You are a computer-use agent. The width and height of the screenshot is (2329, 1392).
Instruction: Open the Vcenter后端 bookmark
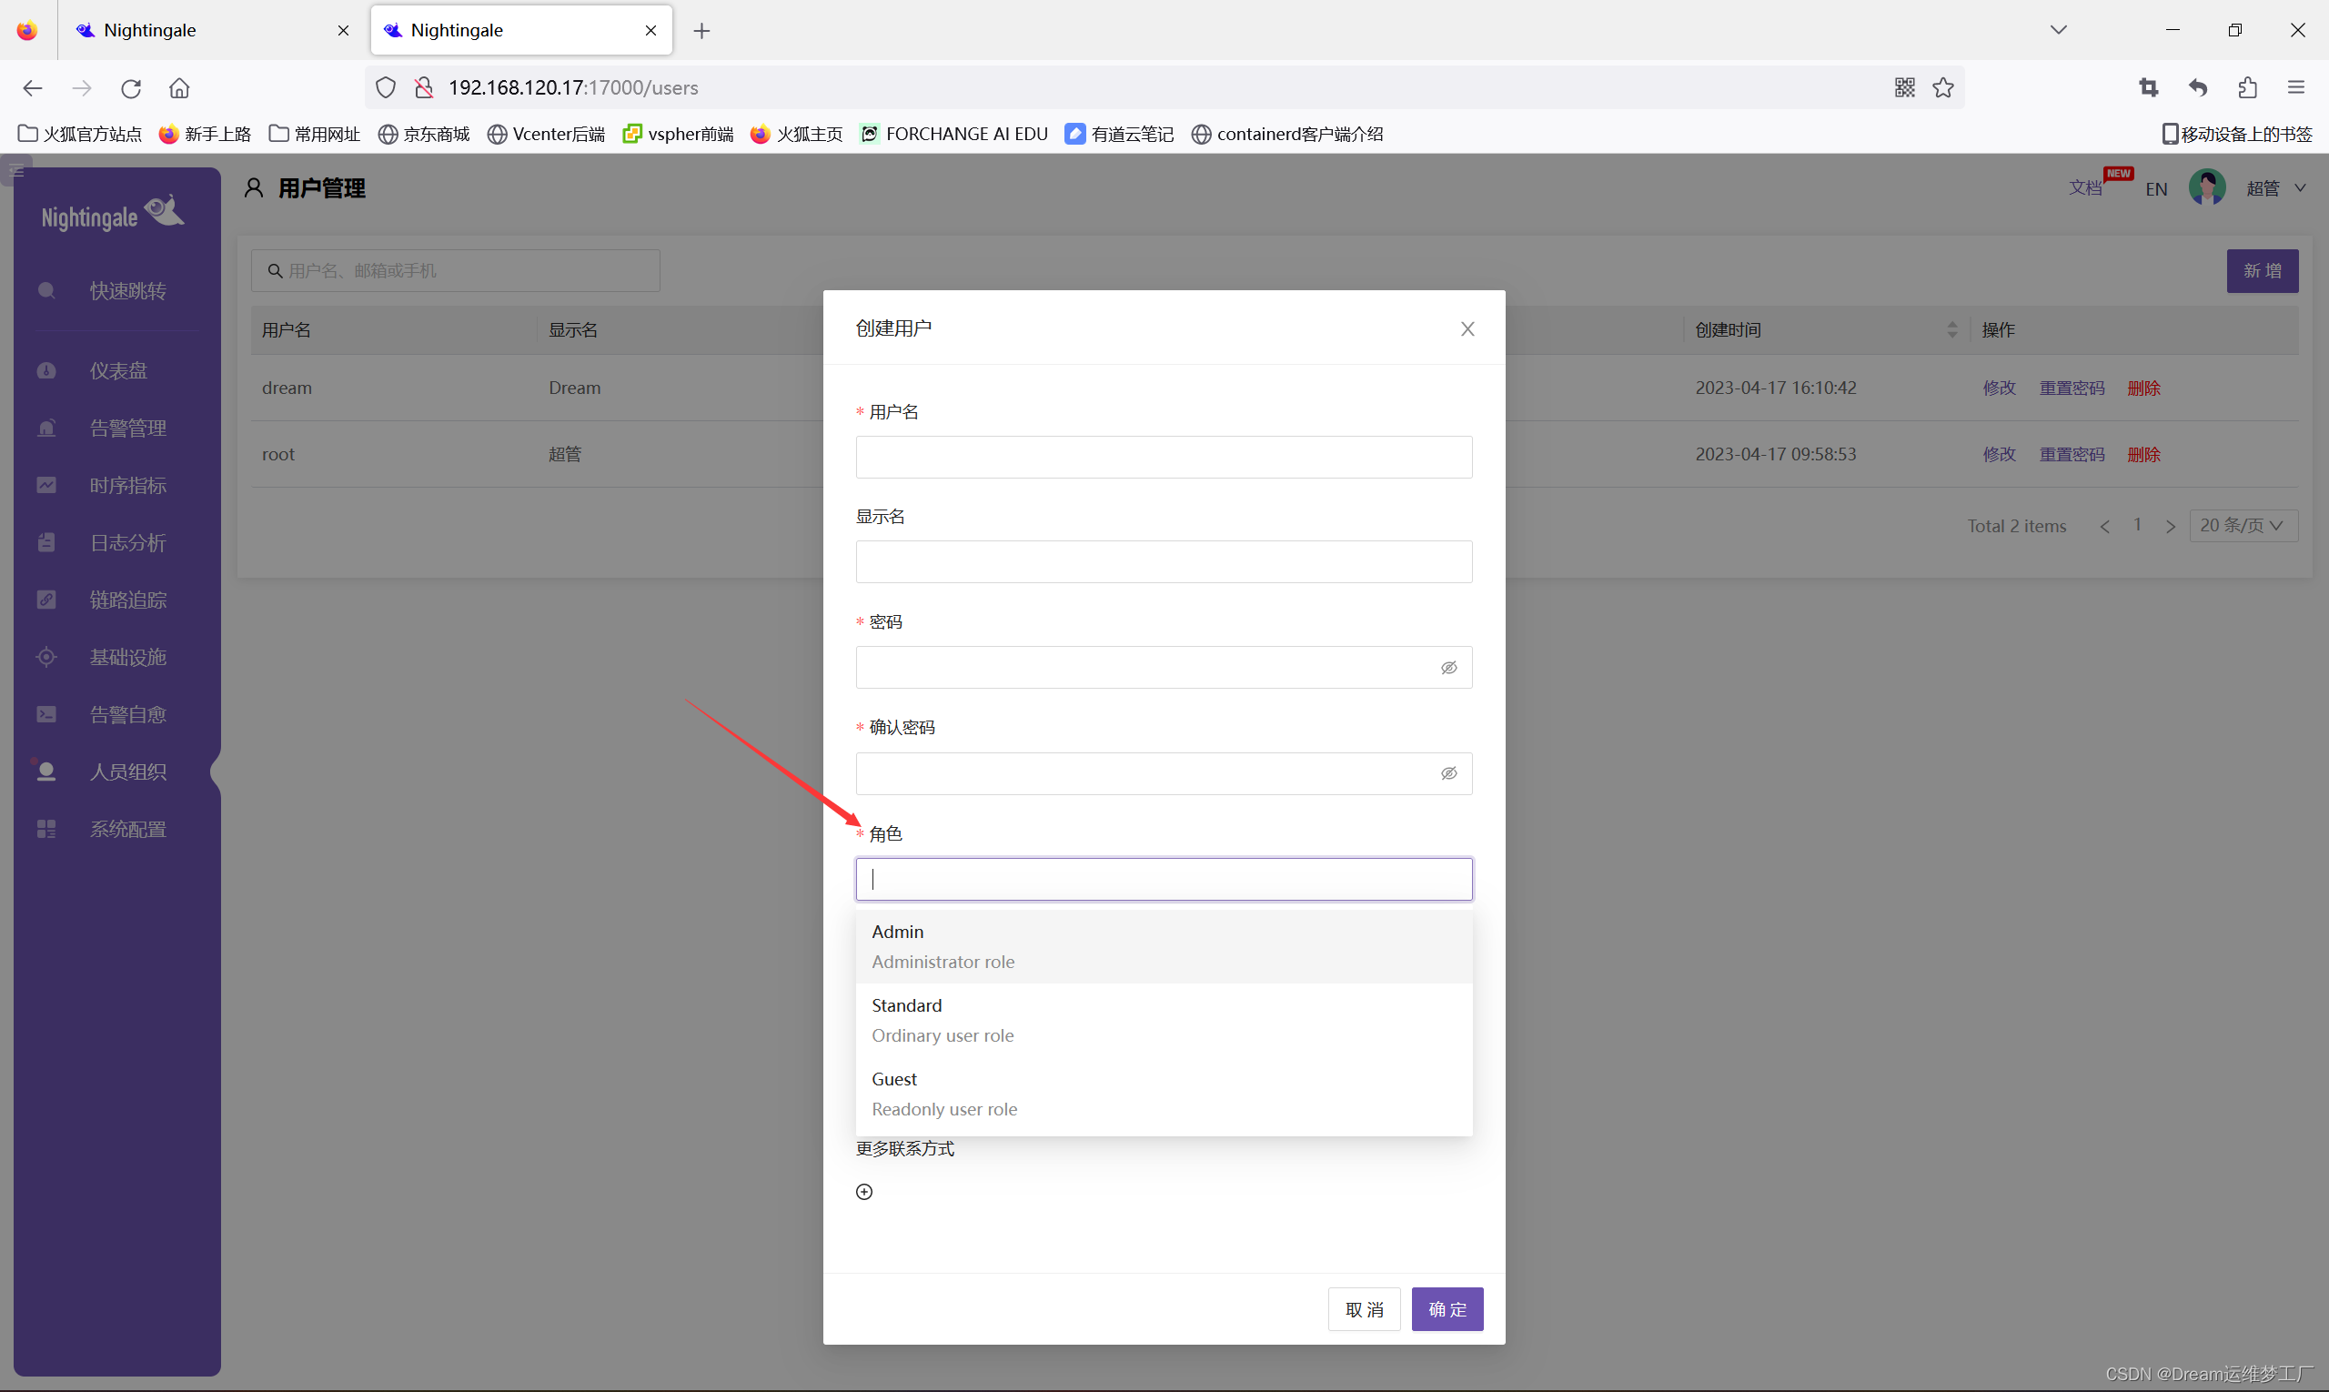pyautogui.click(x=547, y=134)
